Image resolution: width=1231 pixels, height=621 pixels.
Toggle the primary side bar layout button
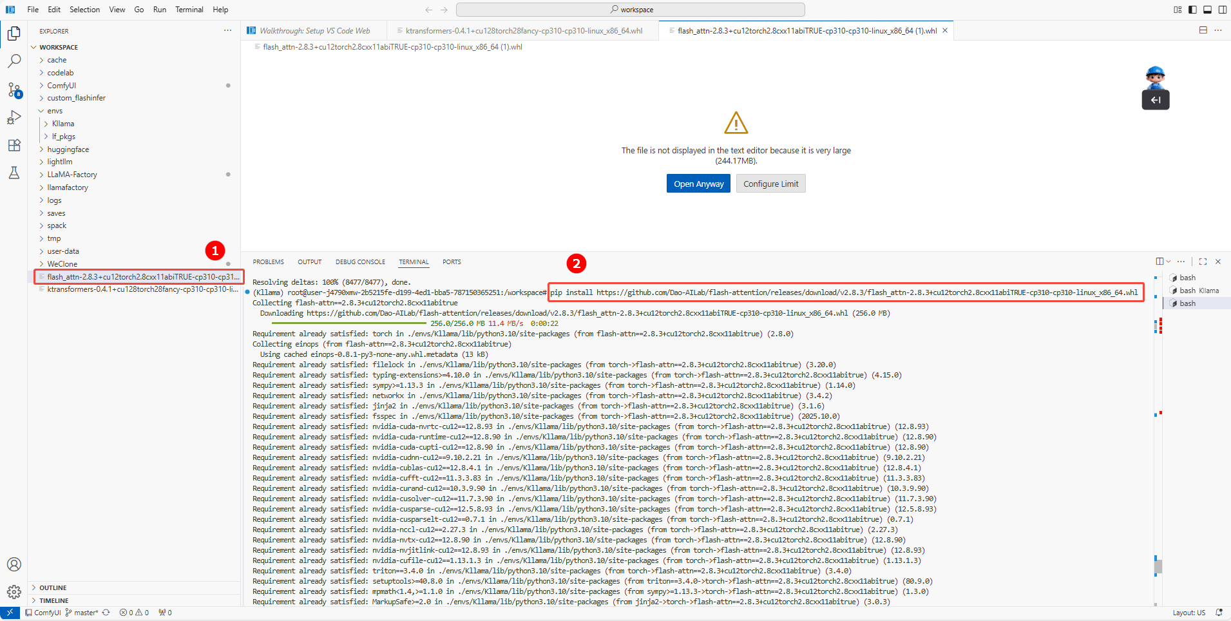pos(1192,10)
